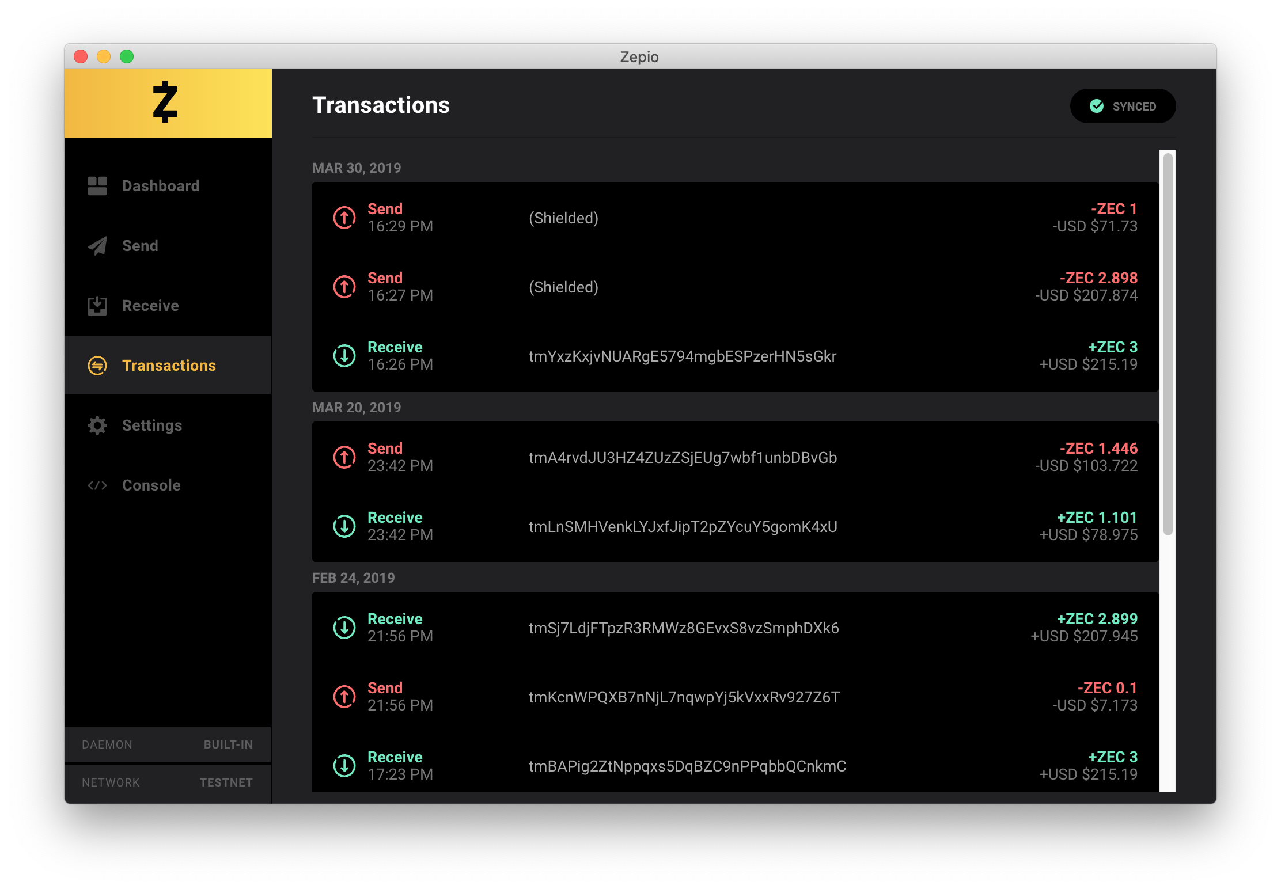The height and width of the screenshot is (889, 1281).
Task: Click green down-arrow icon of 16:26 PM receive
Action: click(x=344, y=356)
